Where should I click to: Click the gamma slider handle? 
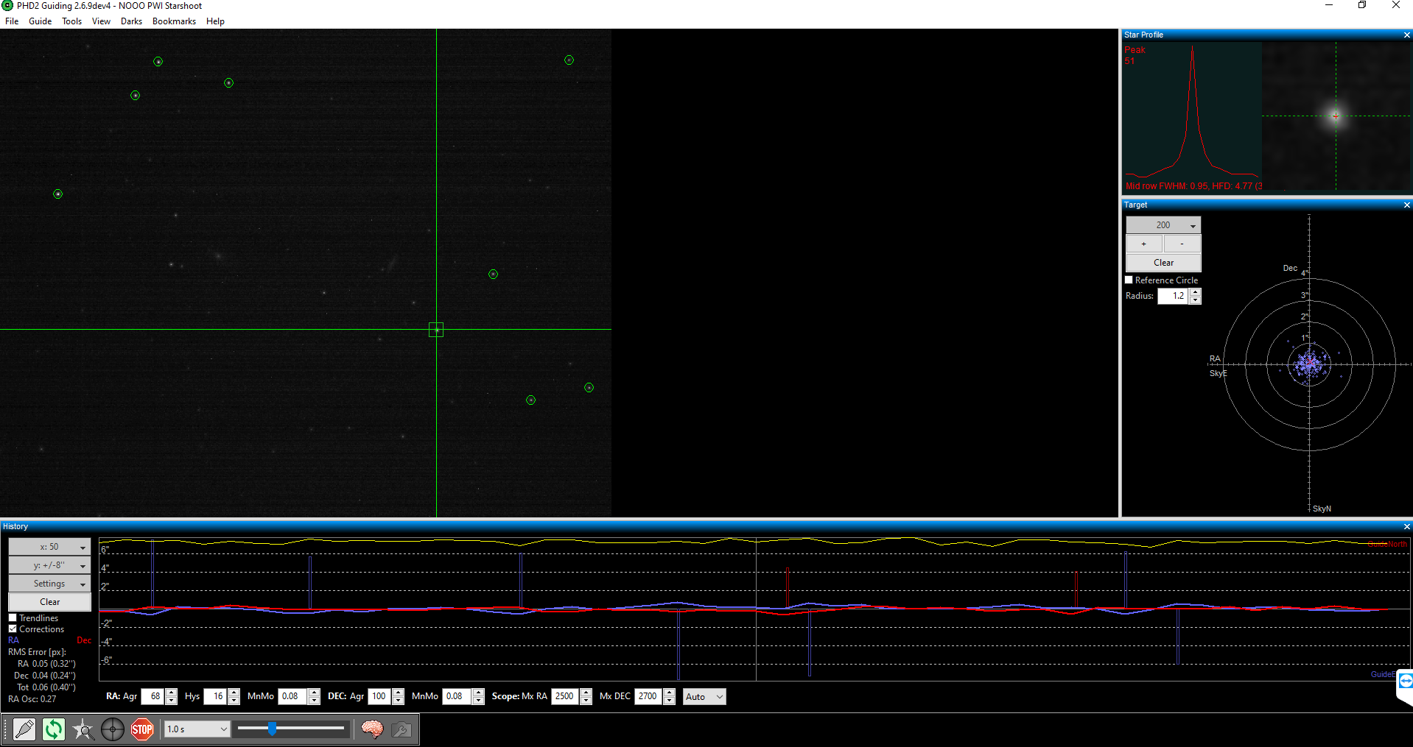[x=273, y=729]
